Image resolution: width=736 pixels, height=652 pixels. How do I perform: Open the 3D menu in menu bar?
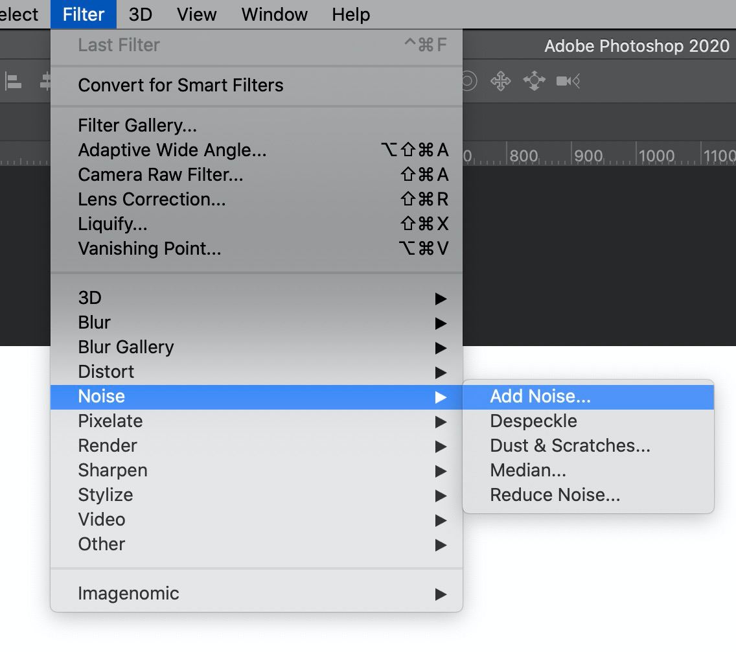pyautogui.click(x=141, y=14)
